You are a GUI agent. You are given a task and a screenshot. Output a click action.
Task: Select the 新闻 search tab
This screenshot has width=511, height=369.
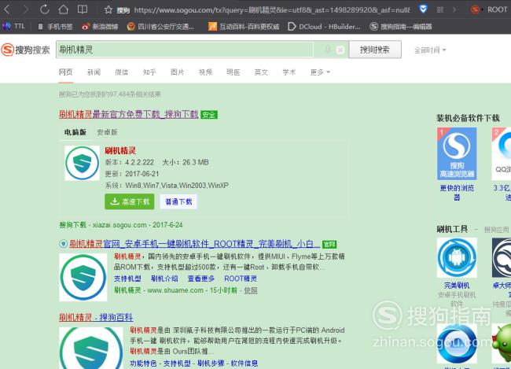(x=94, y=72)
